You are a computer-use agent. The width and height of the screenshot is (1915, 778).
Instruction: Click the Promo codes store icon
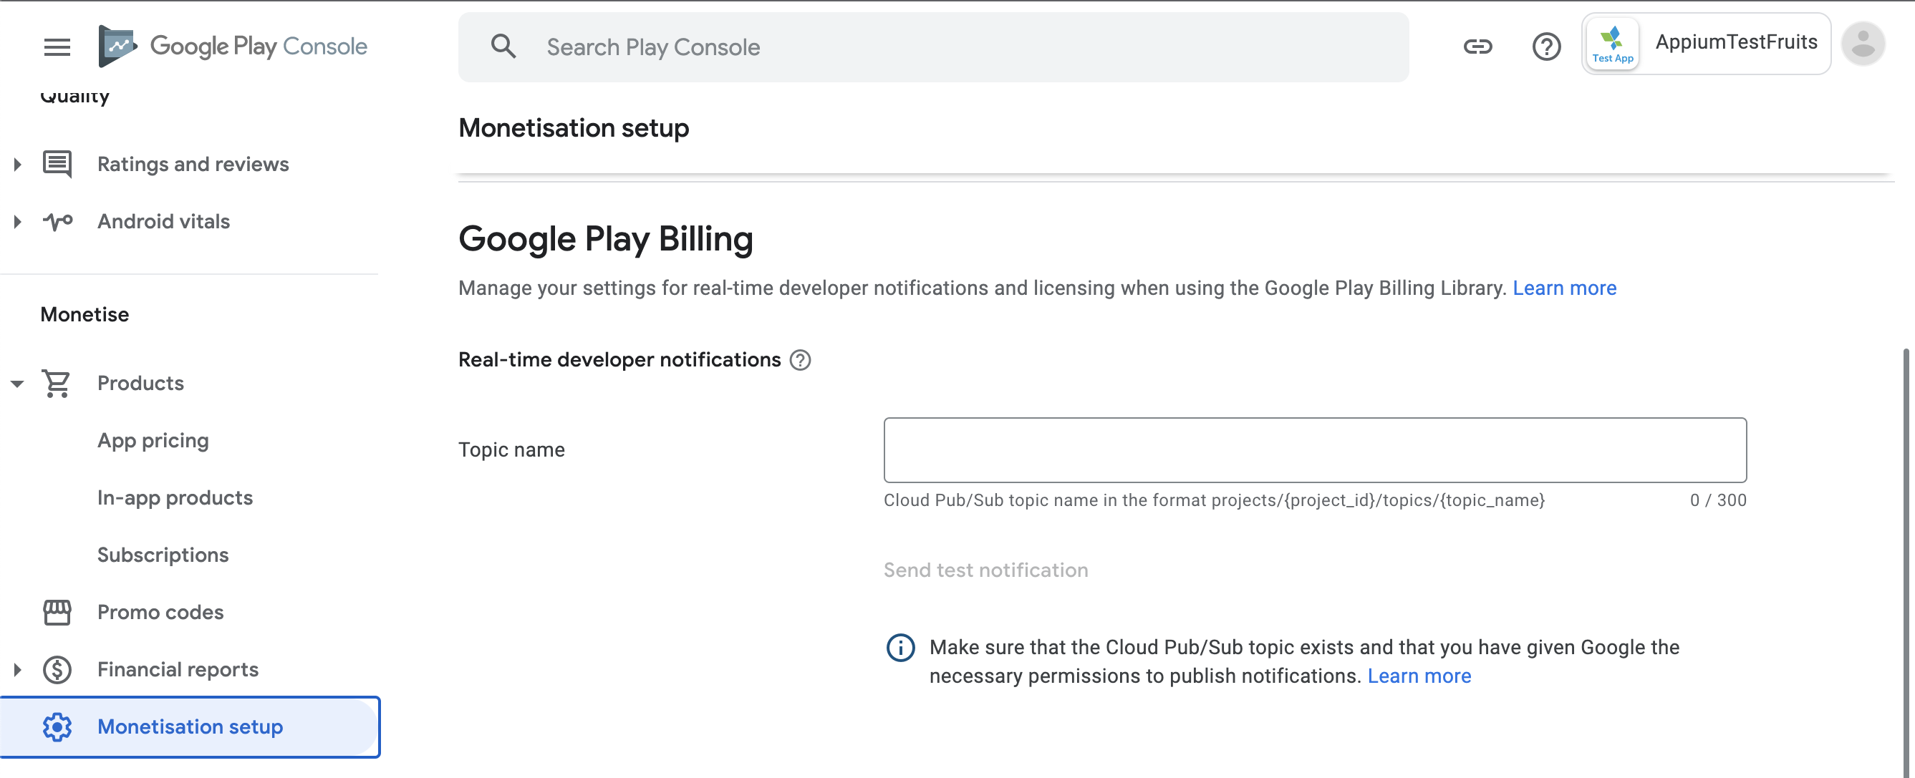[x=57, y=612]
